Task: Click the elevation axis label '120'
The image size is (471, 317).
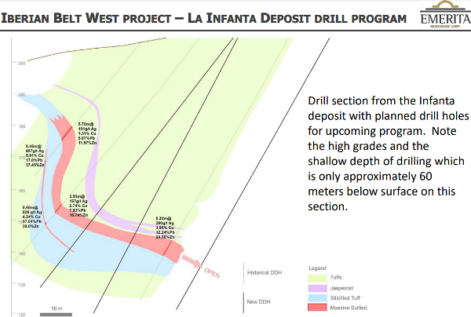Action: [22, 315]
